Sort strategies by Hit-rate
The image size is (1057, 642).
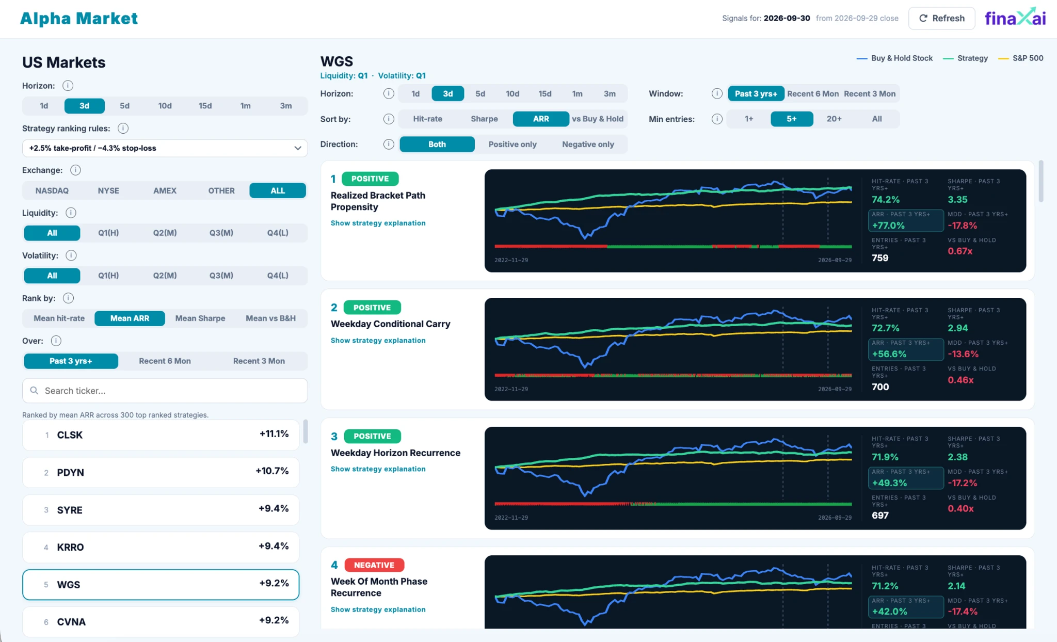pos(427,119)
